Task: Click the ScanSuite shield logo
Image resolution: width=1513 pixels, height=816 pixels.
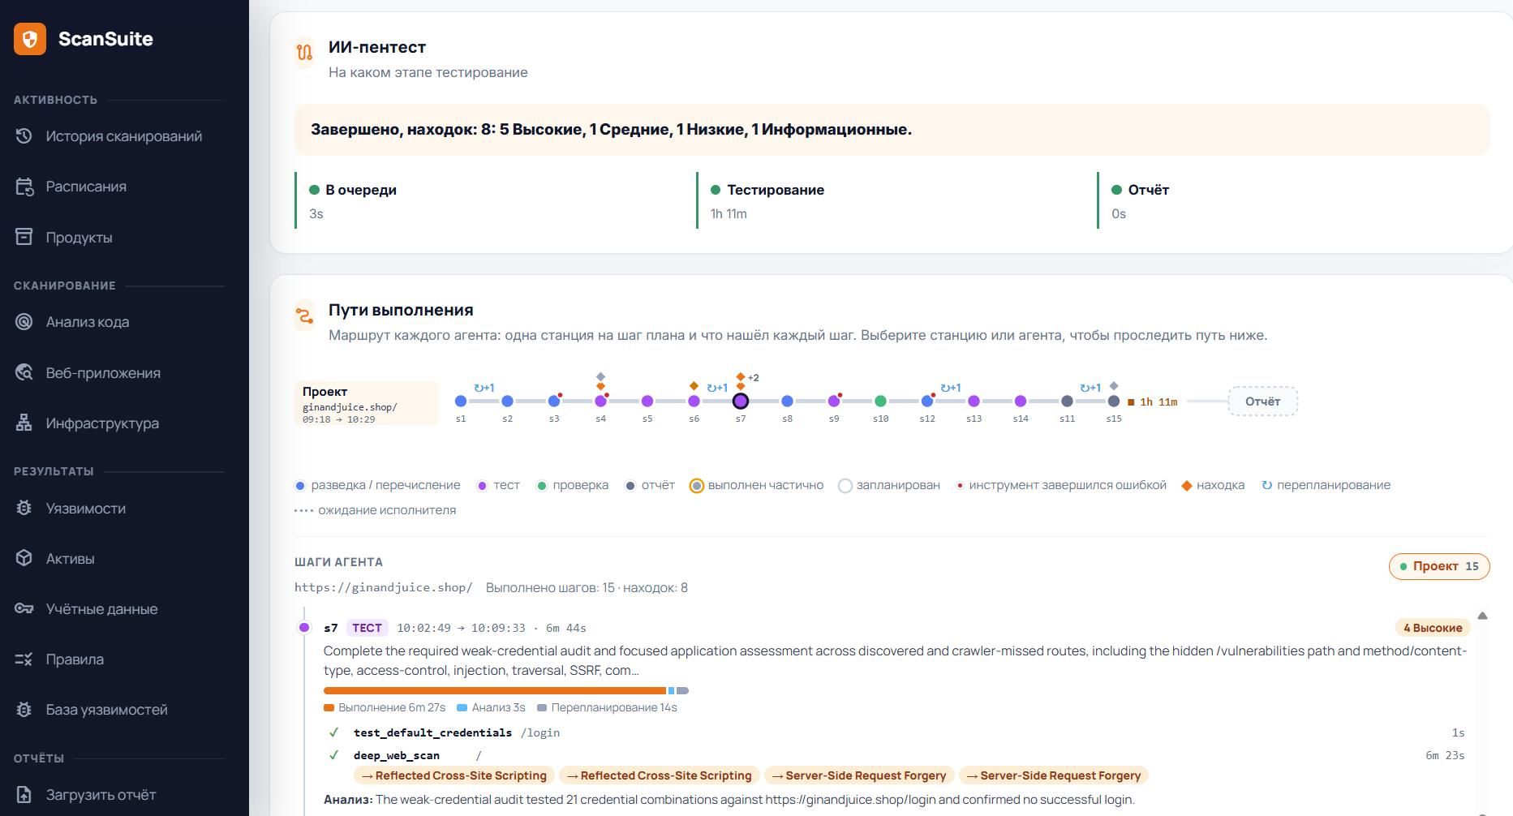Action: [30, 38]
